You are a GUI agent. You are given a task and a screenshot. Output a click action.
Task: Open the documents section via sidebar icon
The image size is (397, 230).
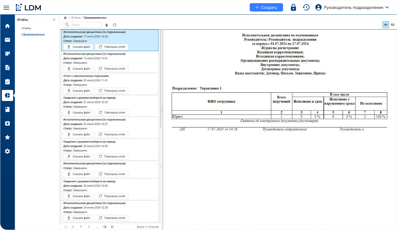pyautogui.click(x=7, y=67)
